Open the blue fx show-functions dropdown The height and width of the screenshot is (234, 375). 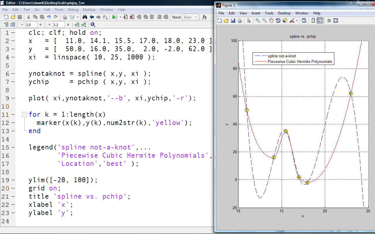[105, 17]
